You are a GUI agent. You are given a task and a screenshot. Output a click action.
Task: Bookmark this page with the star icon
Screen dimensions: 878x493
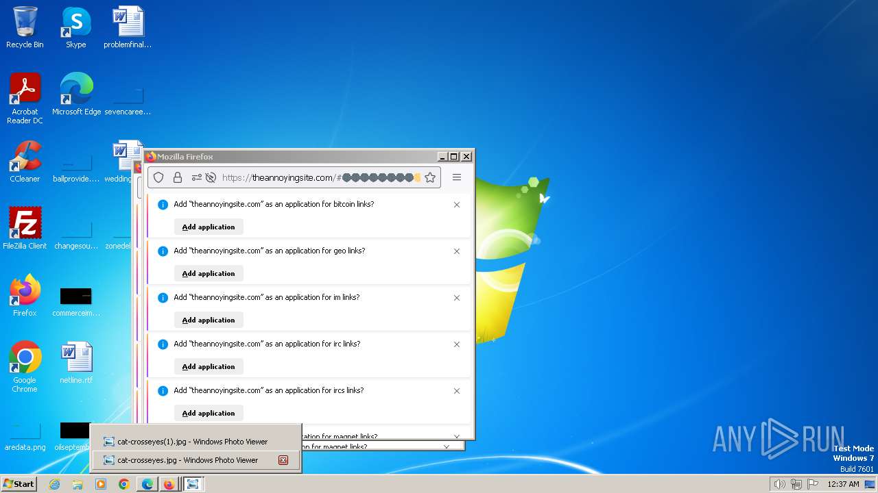430,177
